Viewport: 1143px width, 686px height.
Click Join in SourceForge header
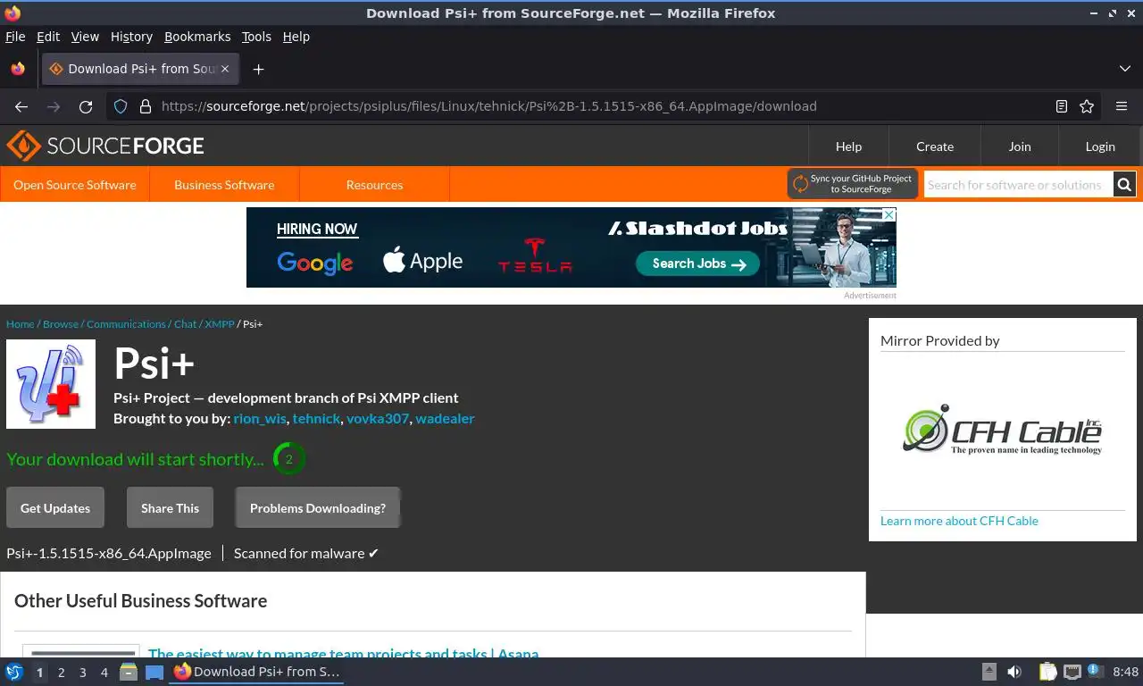click(x=1020, y=146)
